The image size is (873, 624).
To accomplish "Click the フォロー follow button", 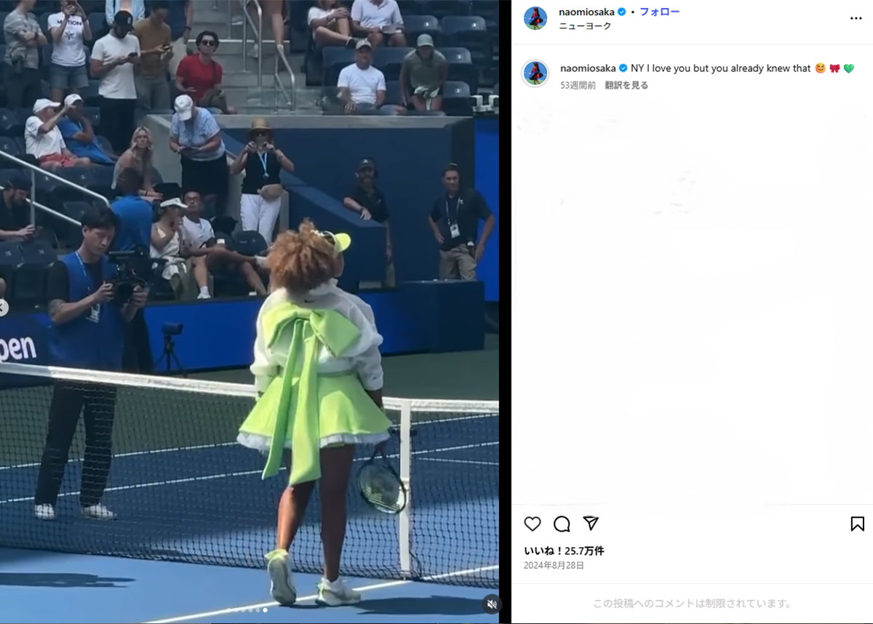I will (x=659, y=12).
